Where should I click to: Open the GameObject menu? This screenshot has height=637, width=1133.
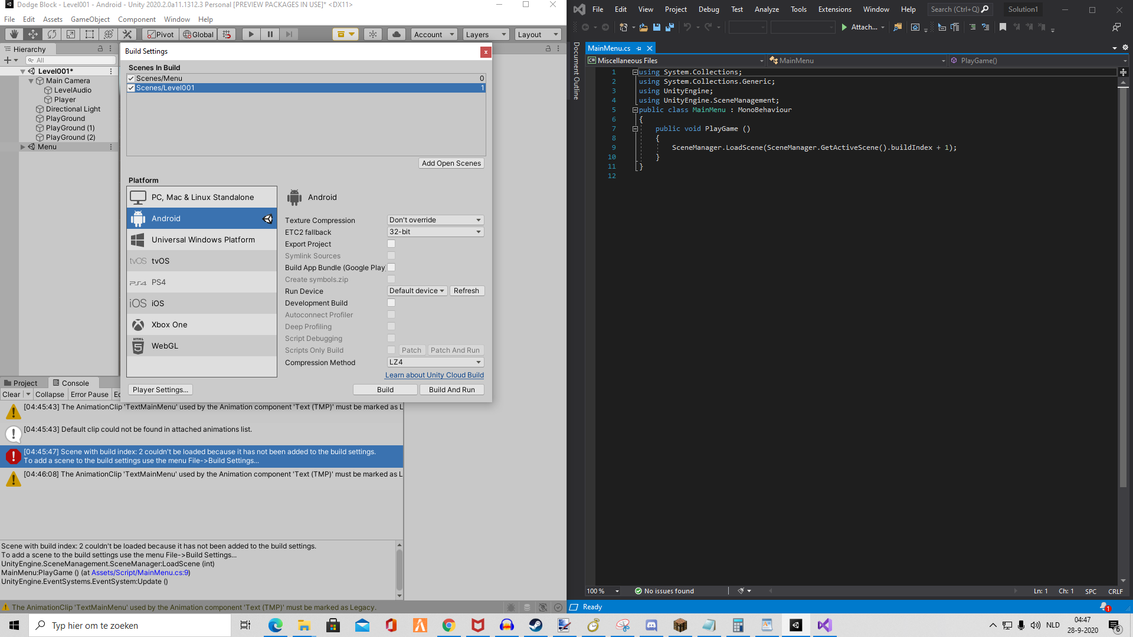(90, 19)
